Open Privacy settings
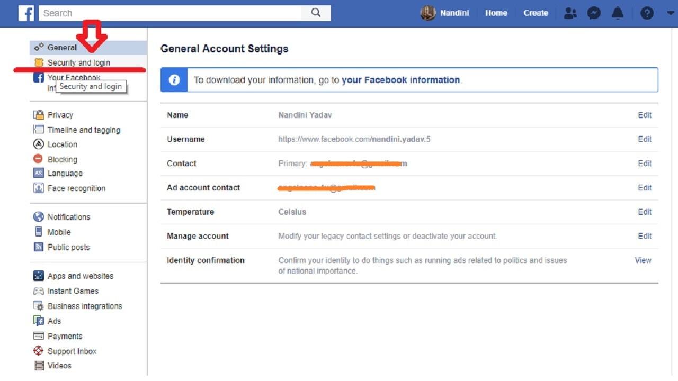The height and width of the screenshot is (381, 678). click(60, 115)
